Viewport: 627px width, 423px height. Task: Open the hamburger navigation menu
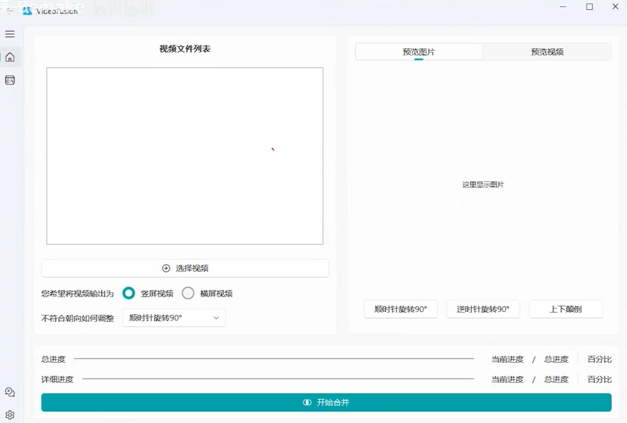(x=10, y=34)
